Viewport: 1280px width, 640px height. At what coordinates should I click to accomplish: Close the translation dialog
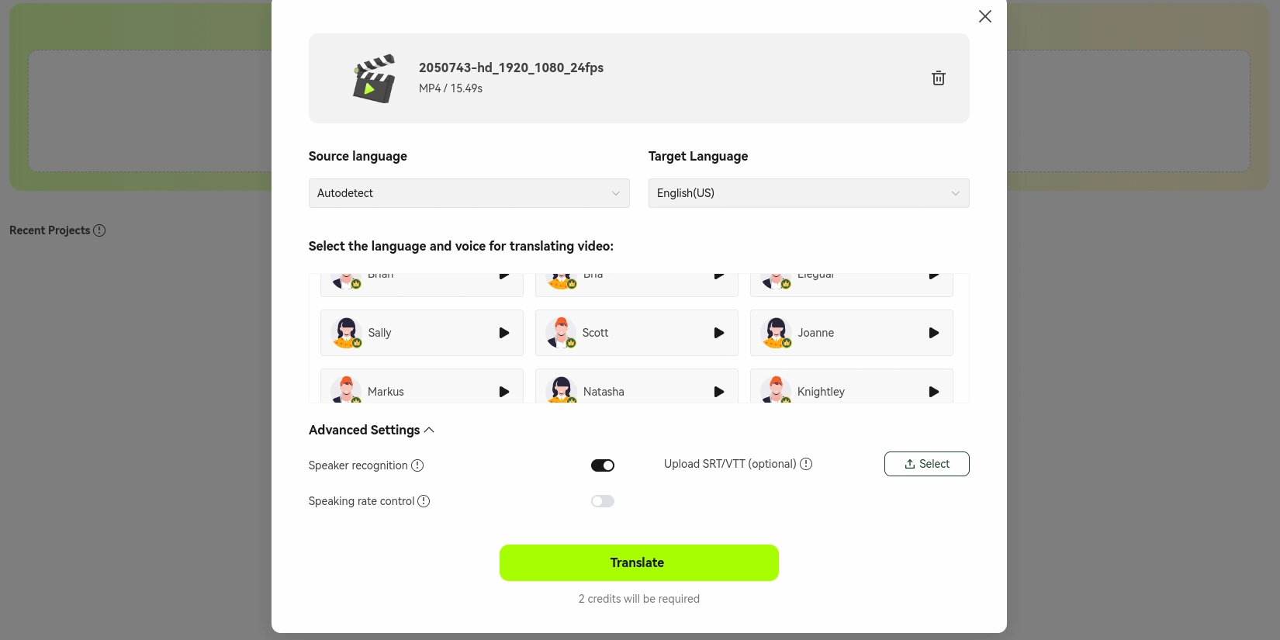[985, 16]
